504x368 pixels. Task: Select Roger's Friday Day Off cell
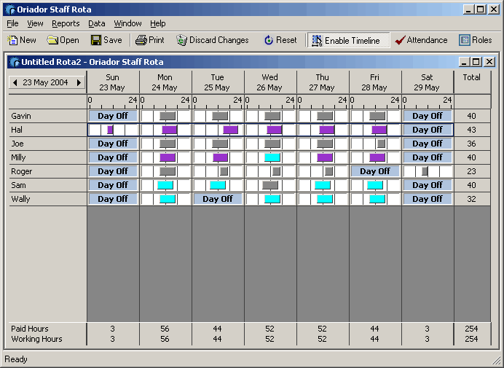pyautogui.click(x=375, y=171)
